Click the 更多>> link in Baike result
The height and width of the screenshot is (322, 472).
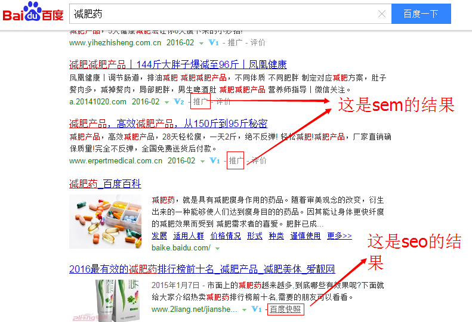[340, 236]
